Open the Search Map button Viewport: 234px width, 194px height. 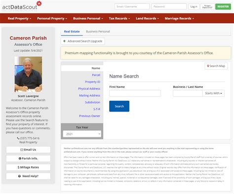coord(216,66)
